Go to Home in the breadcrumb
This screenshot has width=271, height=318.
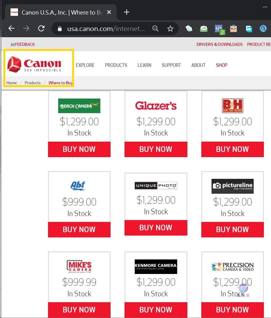11,83
